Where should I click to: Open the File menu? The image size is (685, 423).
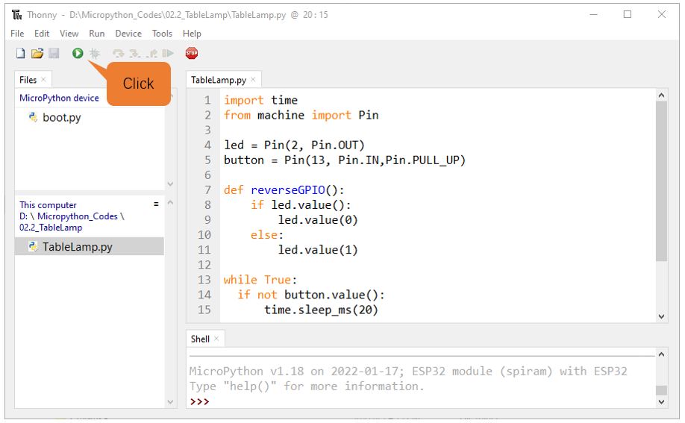pyautogui.click(x=17, y=34)
